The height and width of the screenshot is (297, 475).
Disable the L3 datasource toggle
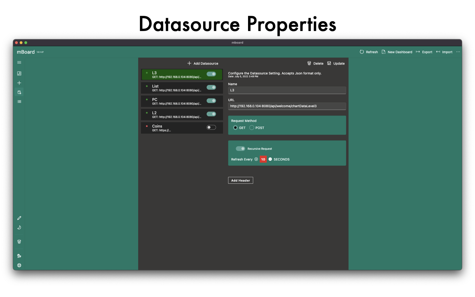pyautogui.click(x=211, y=74)
